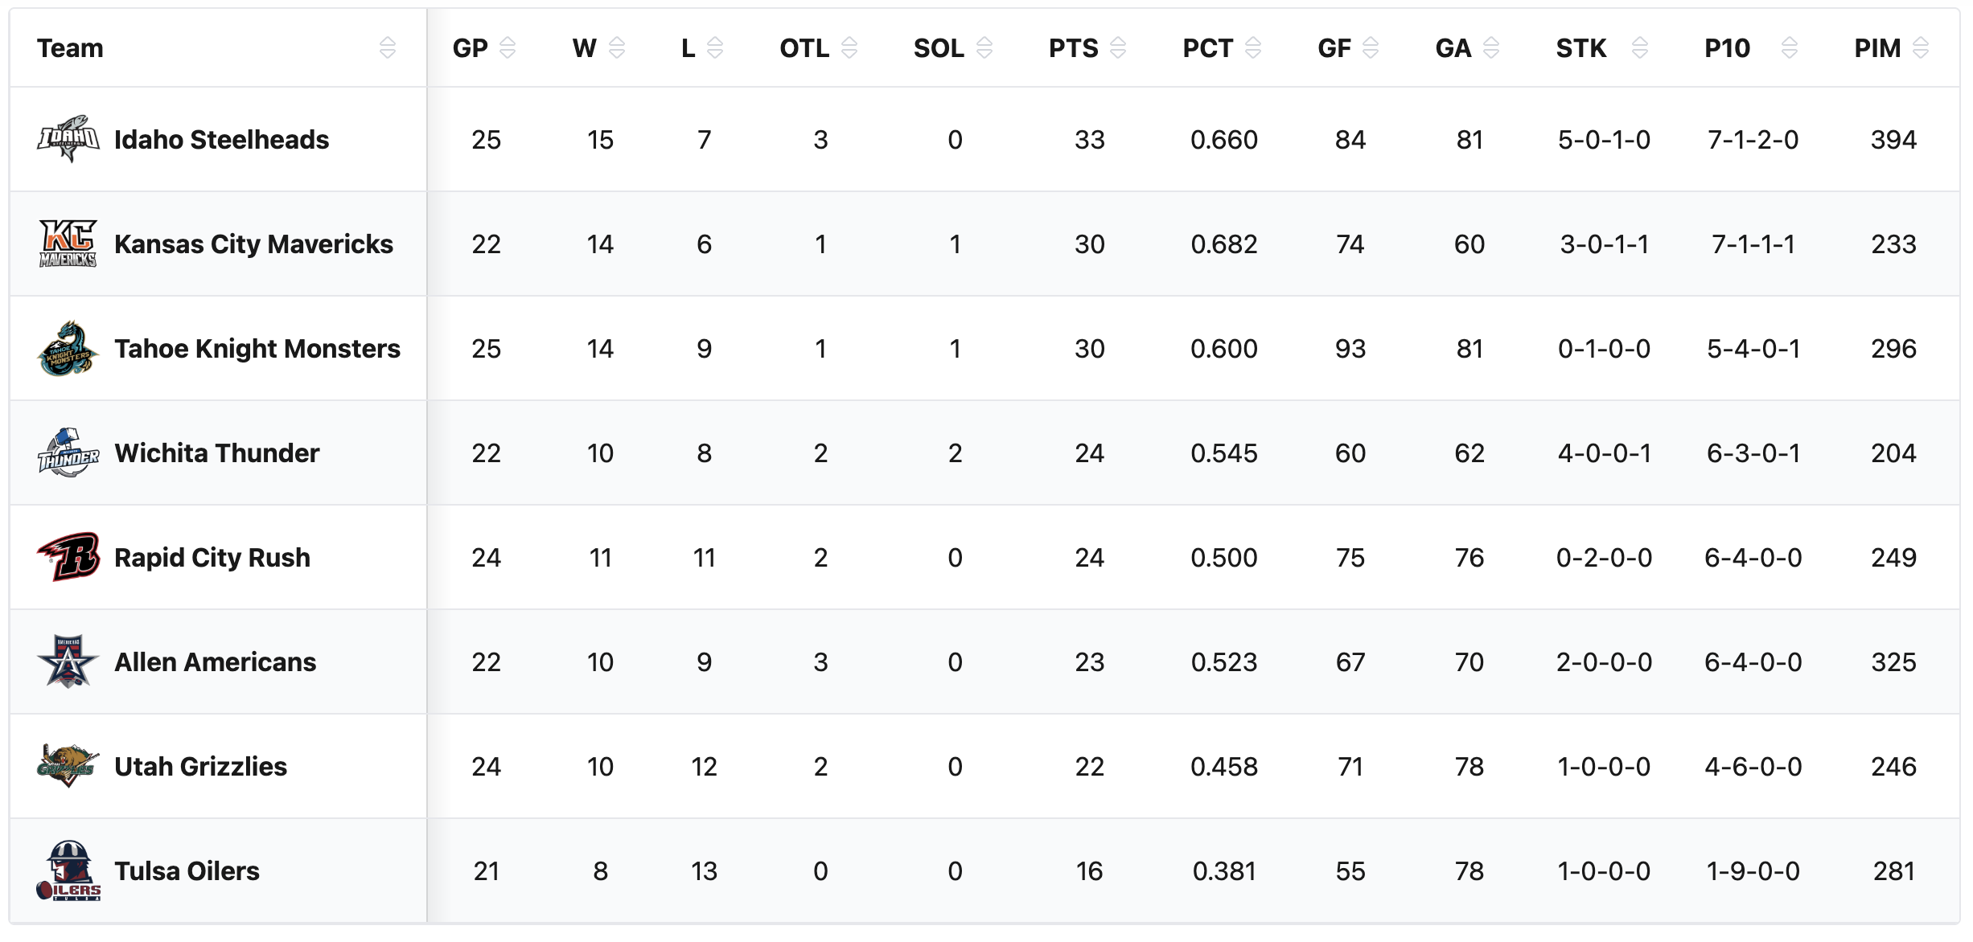Click the Tahoe Knight Monsters logo

tap(68, 348)
